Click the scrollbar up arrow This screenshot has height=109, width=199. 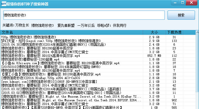pyautogui.click(x=197, y=33)
